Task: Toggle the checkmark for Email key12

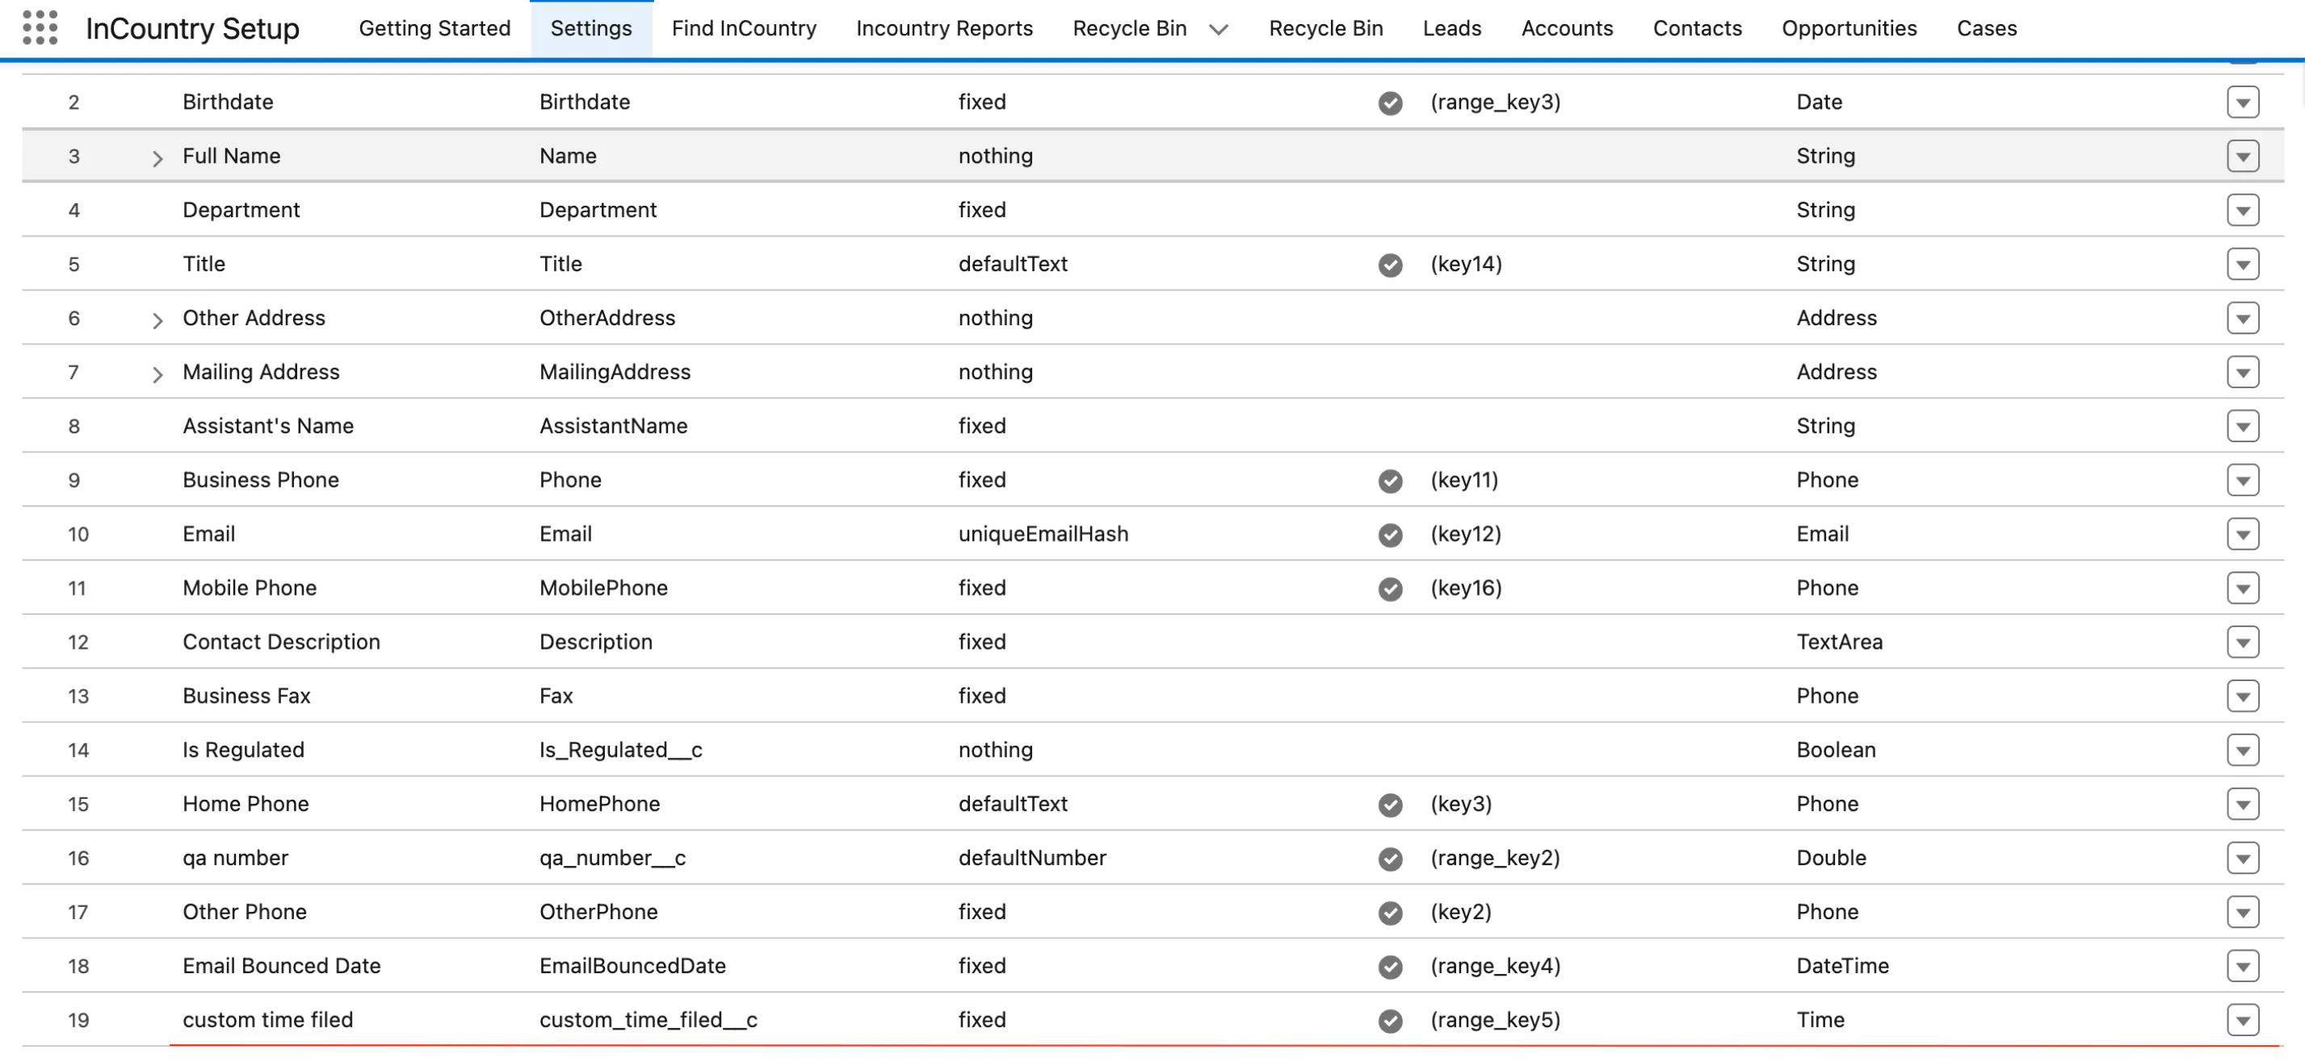Action: click(1390, 534)
